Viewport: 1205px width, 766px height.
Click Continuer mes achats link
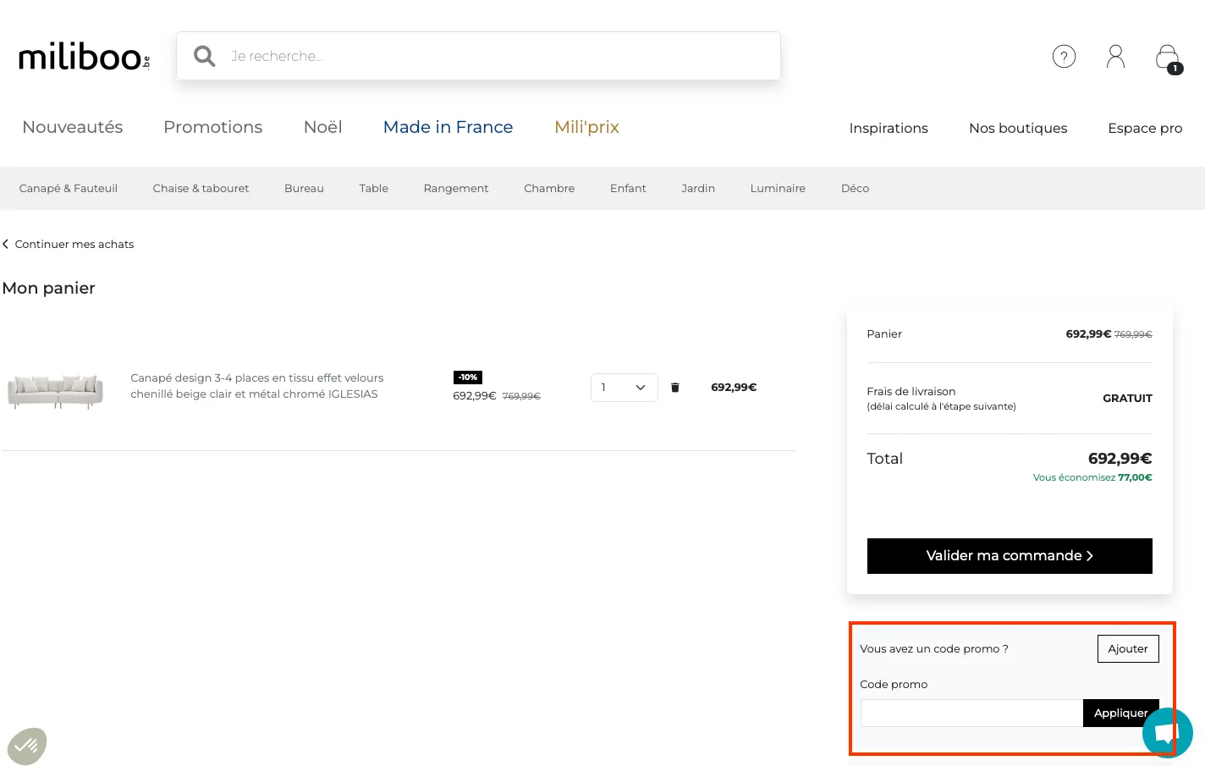coord(74,245)
